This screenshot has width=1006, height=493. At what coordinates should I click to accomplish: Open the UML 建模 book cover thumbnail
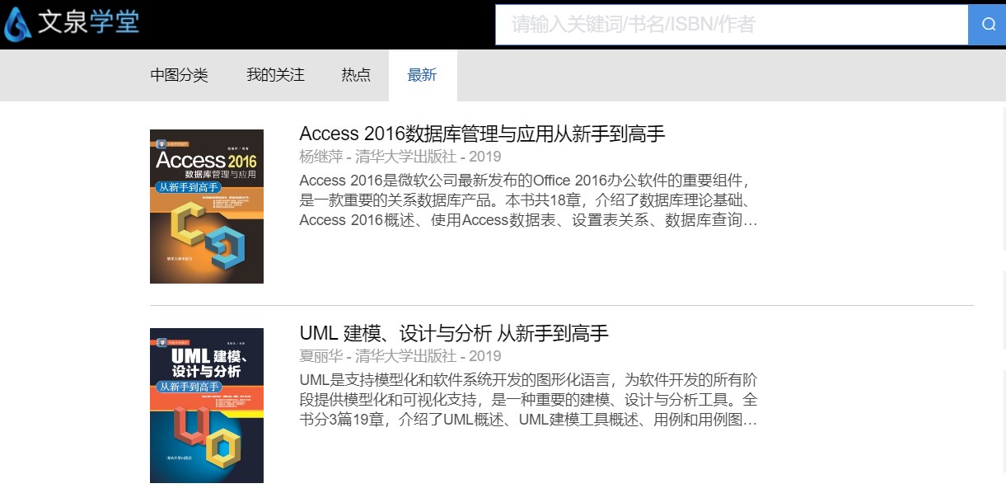pos(207,406)
